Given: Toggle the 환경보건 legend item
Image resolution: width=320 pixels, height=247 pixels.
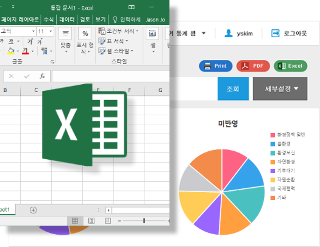Looking at the screenshot, I should point(283,153).
